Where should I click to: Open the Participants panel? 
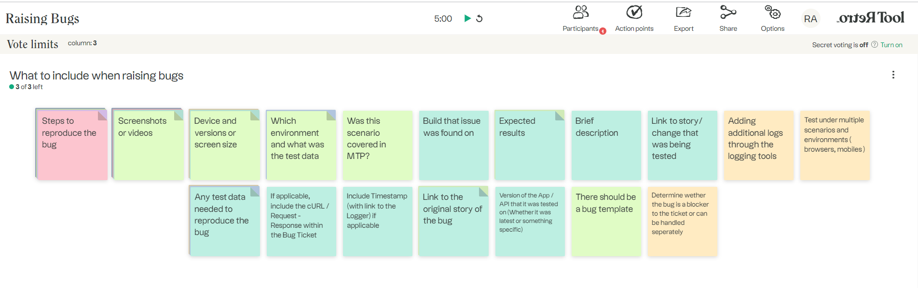tap(581, 18)
